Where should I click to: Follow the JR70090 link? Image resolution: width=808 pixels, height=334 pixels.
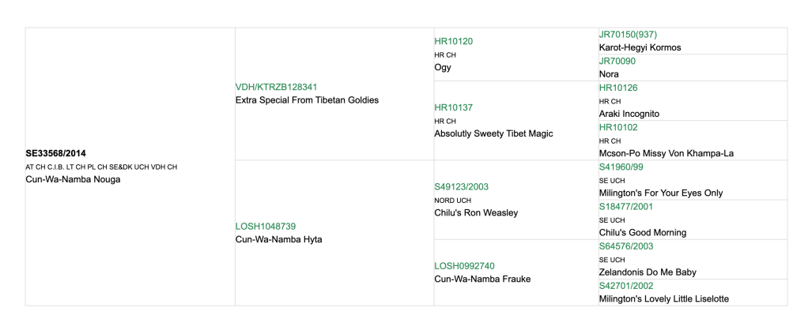(617, 62)
